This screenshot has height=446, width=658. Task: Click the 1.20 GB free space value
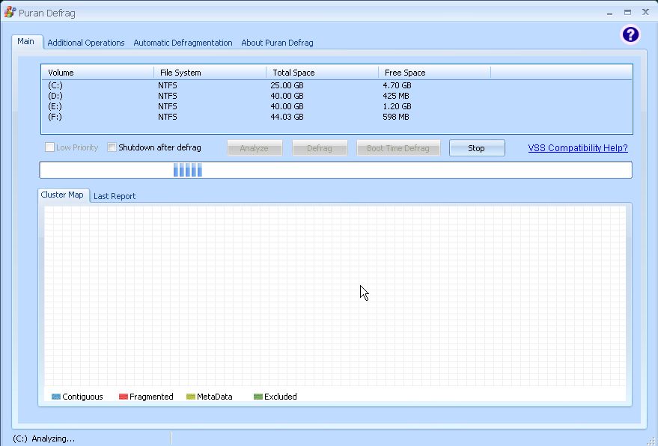point(397,106)
